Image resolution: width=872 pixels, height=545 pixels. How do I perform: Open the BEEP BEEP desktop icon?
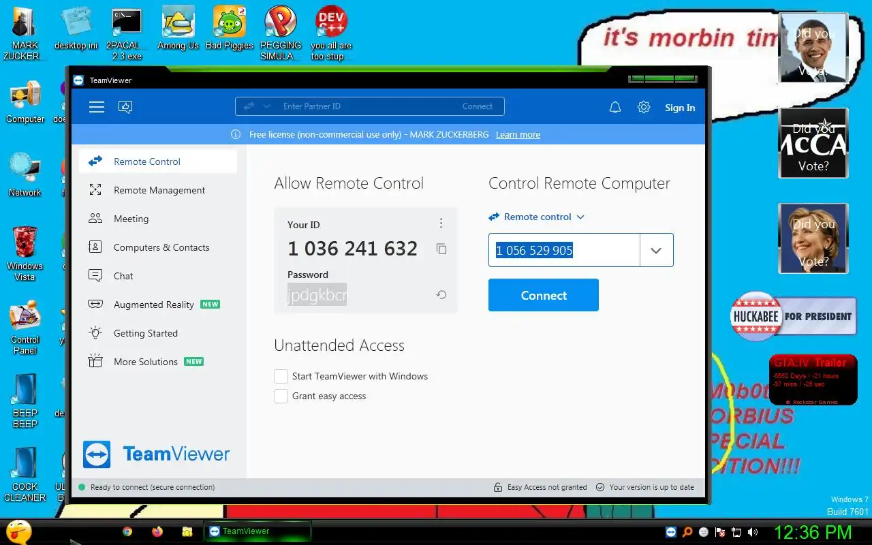[x=25, y=401]
